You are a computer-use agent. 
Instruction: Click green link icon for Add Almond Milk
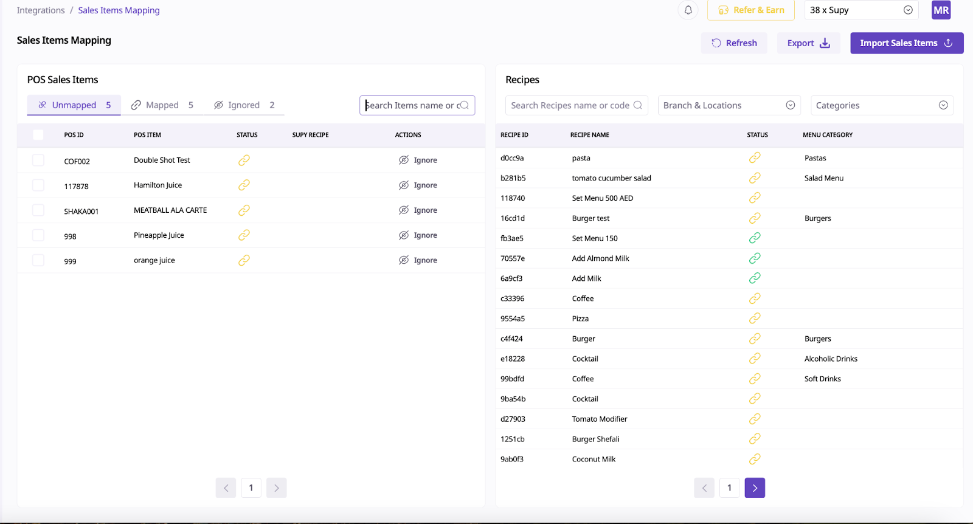click(x=755, y=258)
